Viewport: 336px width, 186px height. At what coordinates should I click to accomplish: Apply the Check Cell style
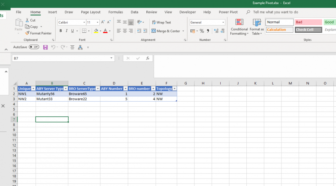point(308,30)
